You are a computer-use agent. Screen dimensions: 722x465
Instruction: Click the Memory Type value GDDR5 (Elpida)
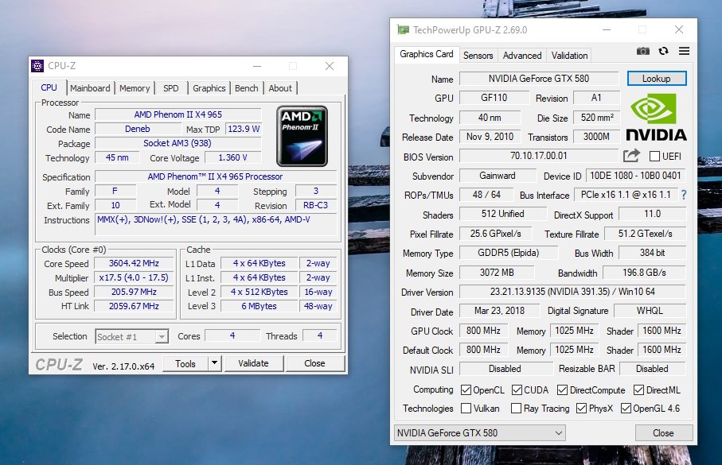tap(509, 253)
